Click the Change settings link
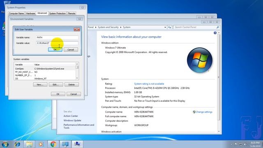 tap(204, 112)
